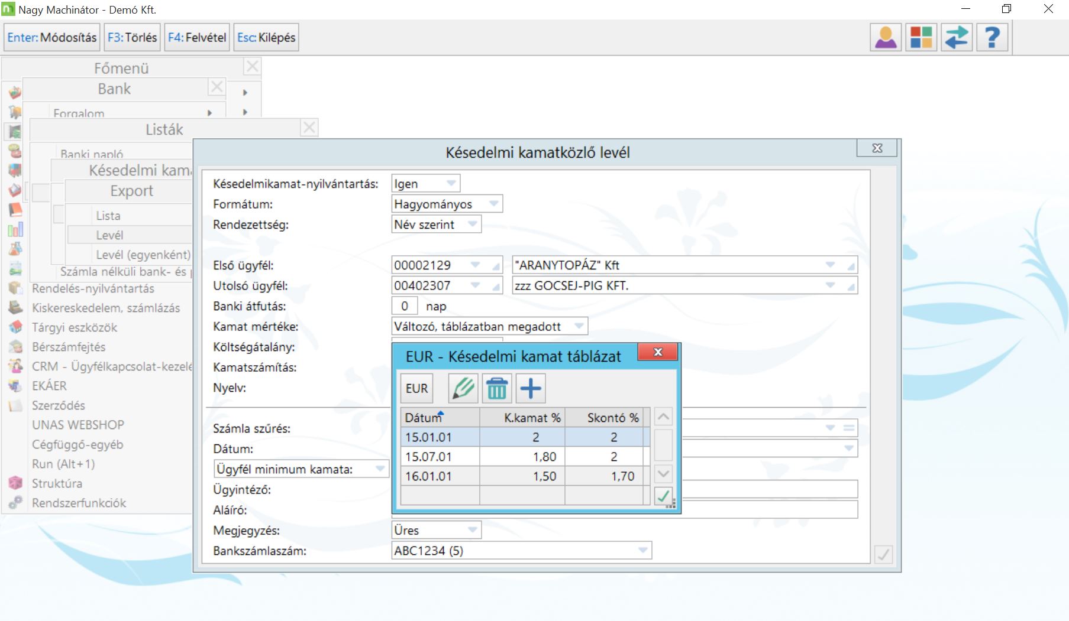Click the blue swap arrows toolbar icon
The width and height of the screenshot is (1069, 621).
[x=956, y=37]
